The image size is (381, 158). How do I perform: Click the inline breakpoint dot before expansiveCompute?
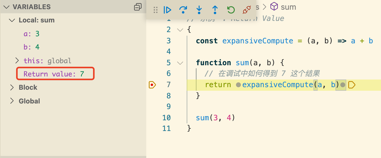pyautogui.click(x=238, y=85)
